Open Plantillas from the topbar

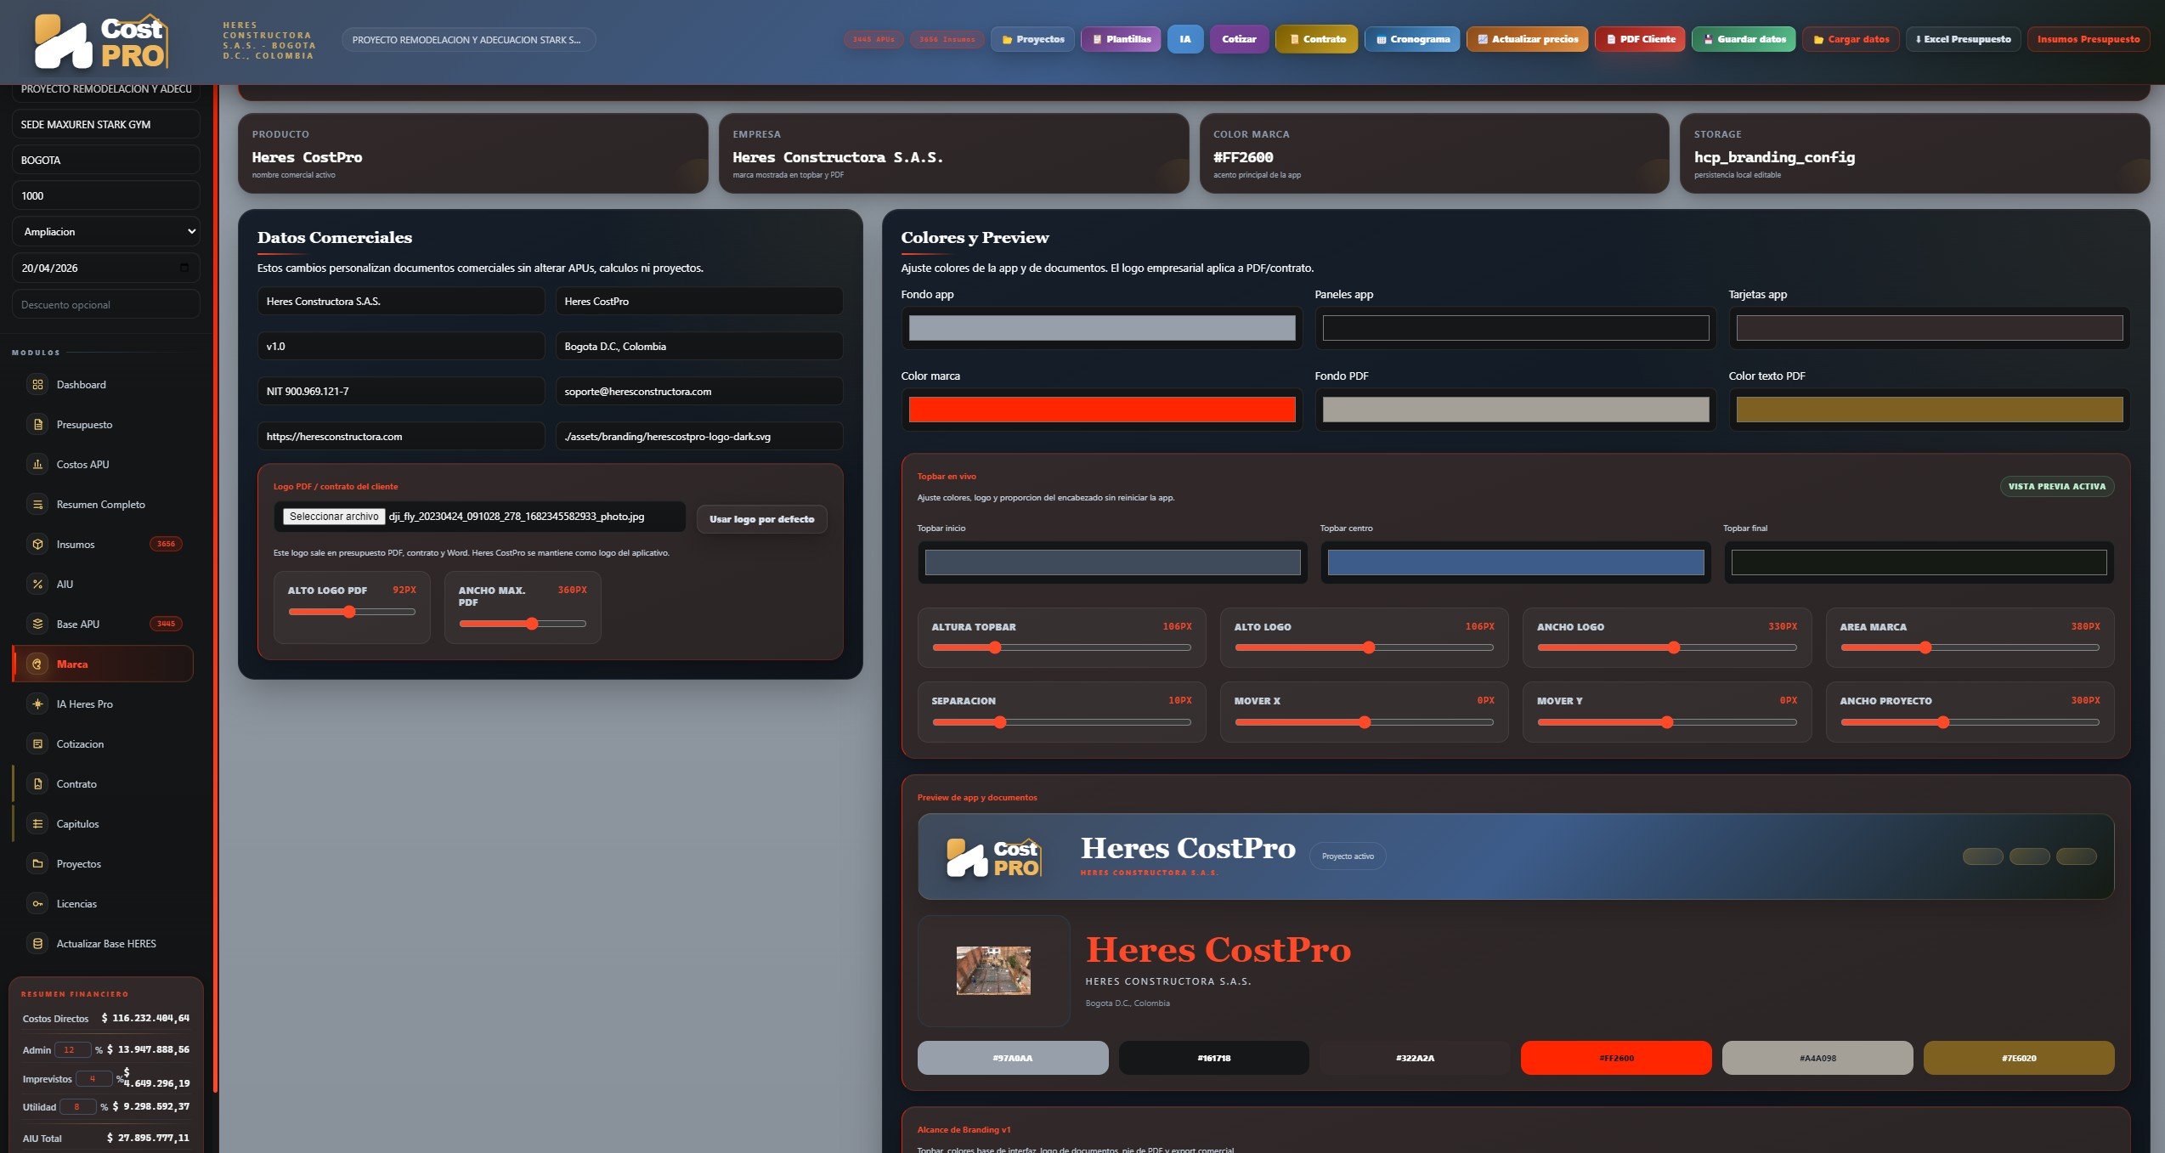(1121, 39)
